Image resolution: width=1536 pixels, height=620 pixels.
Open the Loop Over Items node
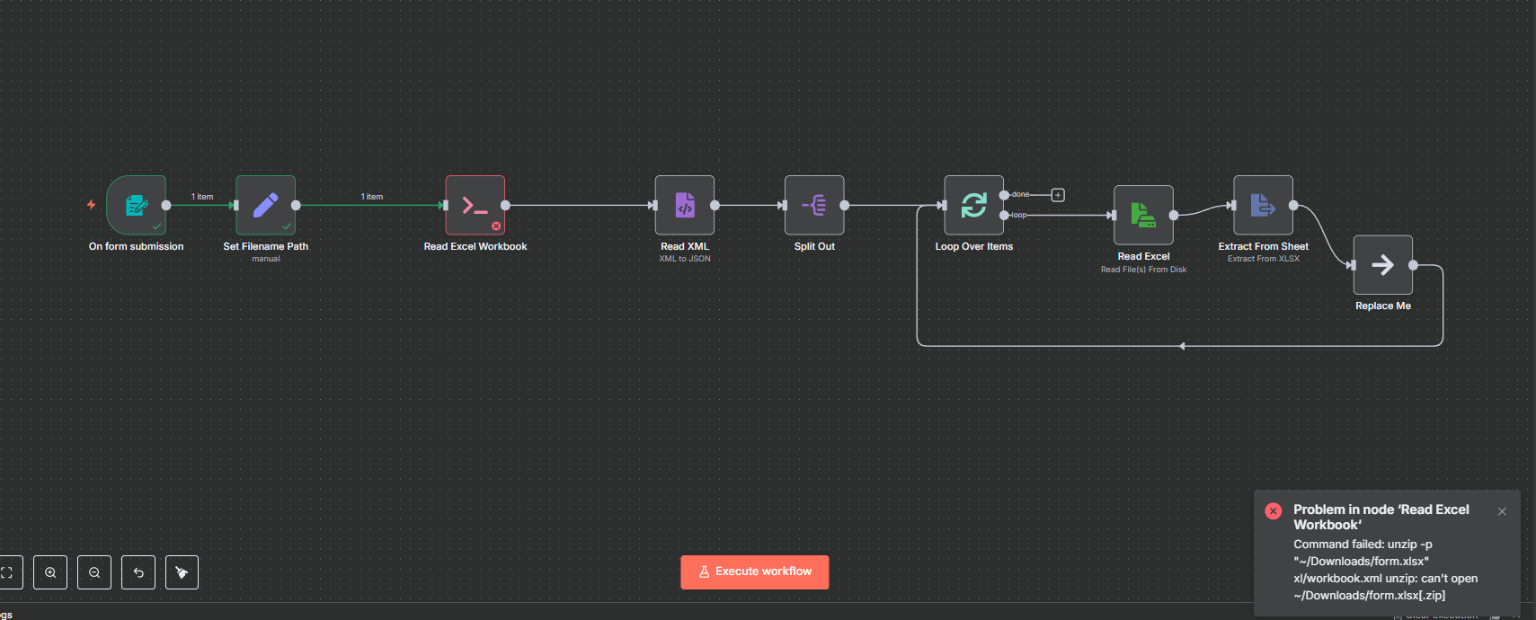973,205
